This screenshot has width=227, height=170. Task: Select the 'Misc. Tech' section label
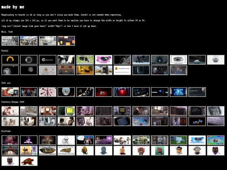7,31
